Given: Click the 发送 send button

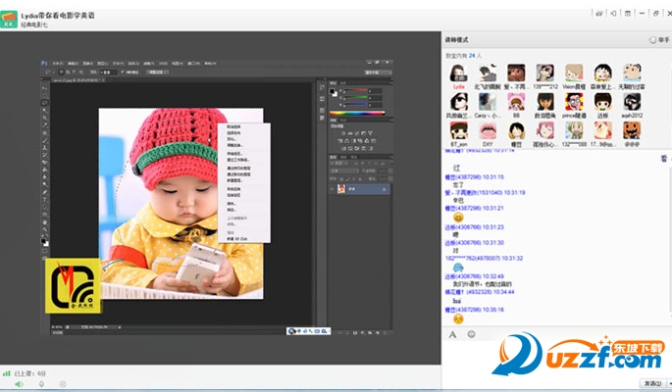Looking at the screenshot, I should (x=652, y=383).
